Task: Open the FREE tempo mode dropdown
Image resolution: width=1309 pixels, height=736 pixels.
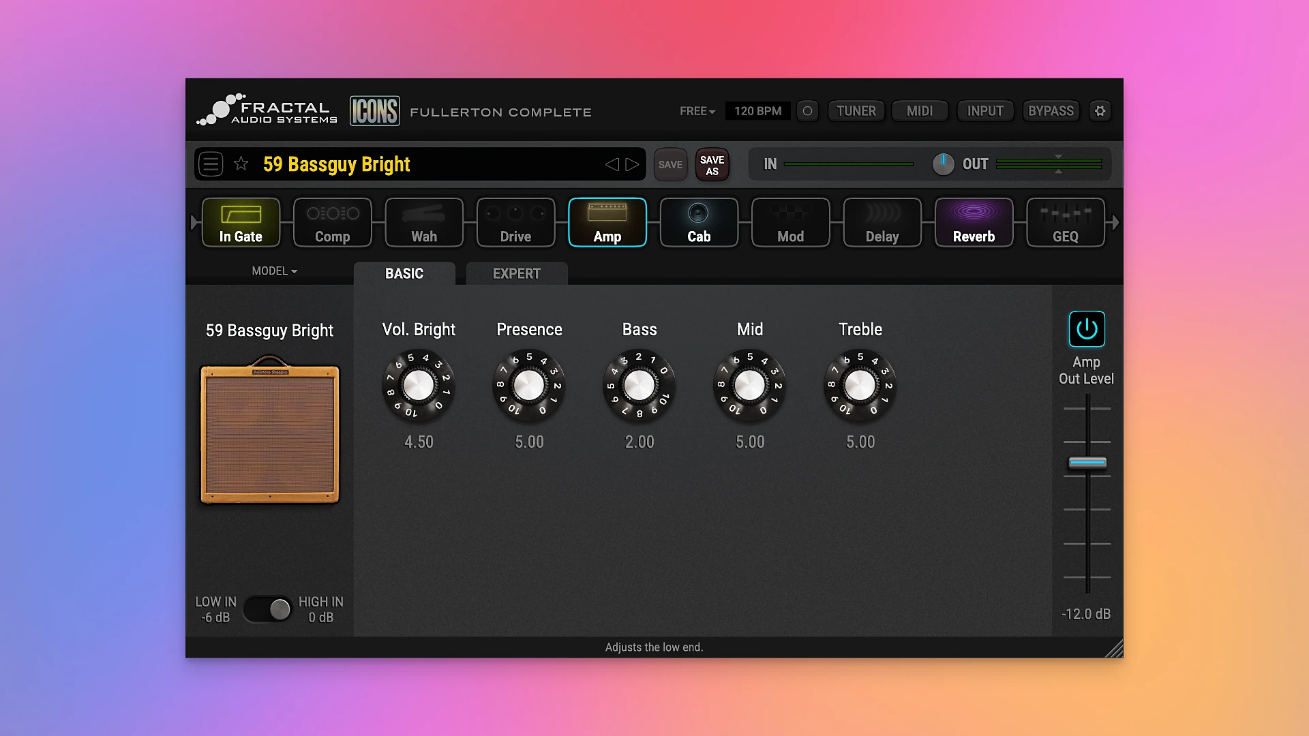Action: (x=696, y=110)
